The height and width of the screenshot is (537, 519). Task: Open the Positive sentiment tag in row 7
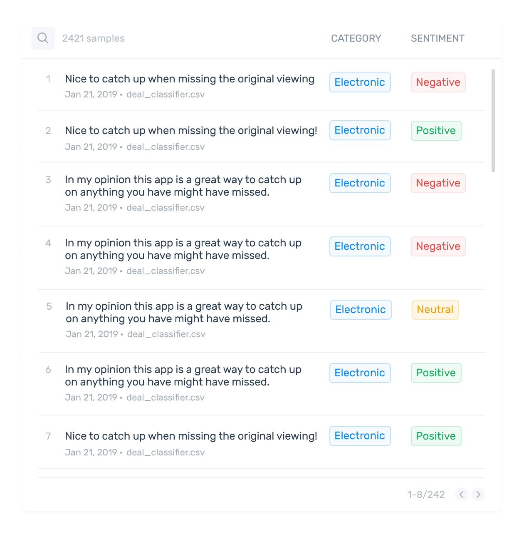436,436
